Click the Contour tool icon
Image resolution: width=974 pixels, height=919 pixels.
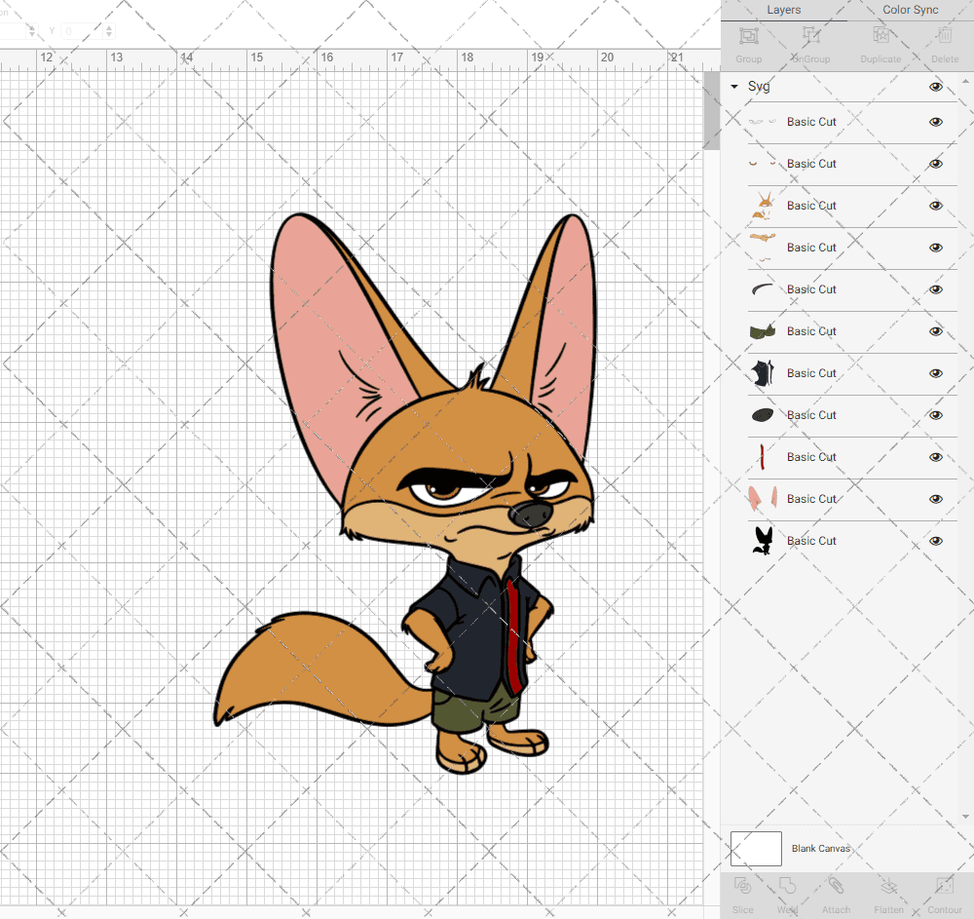click(945, 886)
